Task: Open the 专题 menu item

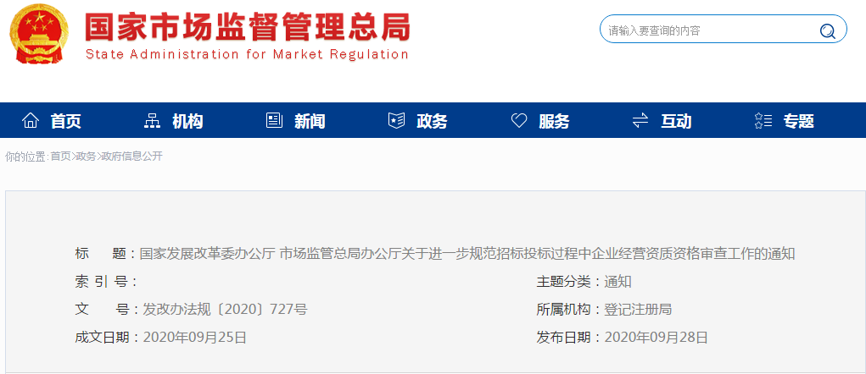Action: [x=799, y=121]
